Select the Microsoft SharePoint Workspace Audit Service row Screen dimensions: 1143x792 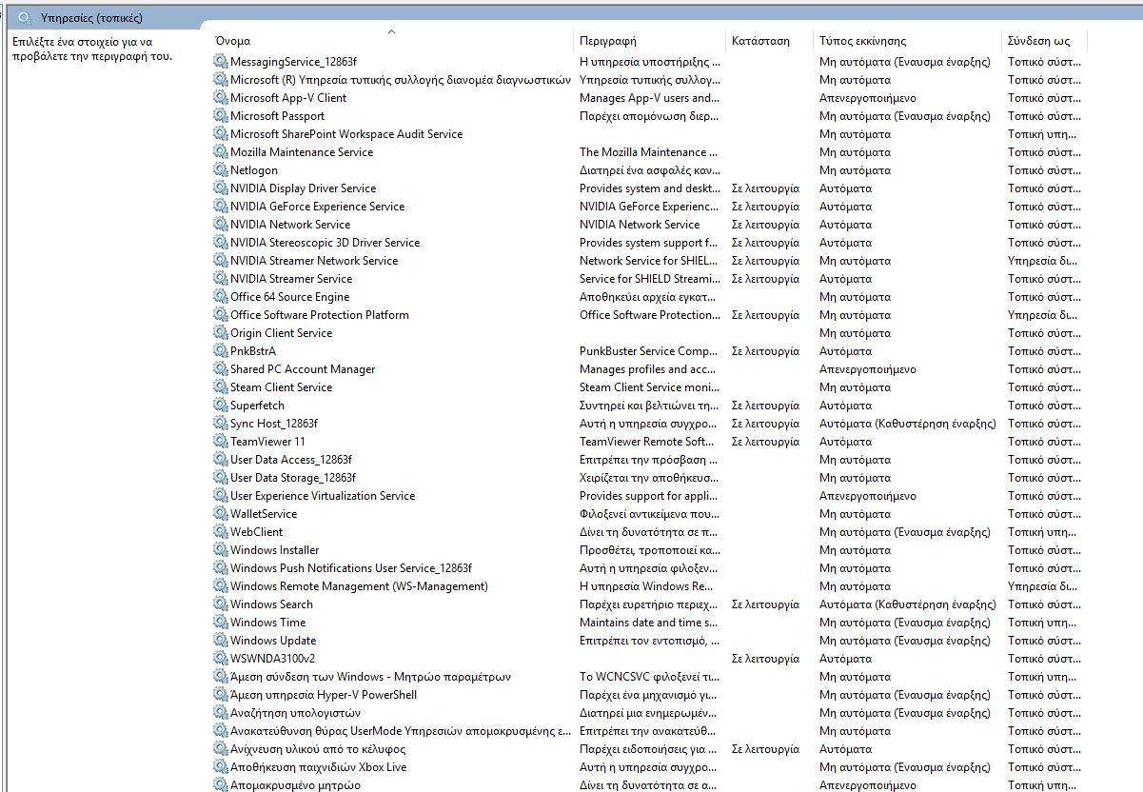(649, 134)
